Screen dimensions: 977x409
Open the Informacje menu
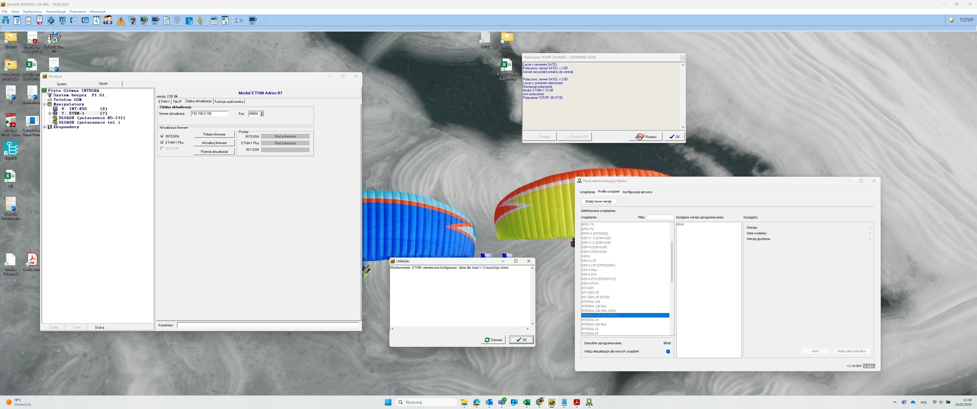pyautogui.click(x=97, y=11)
